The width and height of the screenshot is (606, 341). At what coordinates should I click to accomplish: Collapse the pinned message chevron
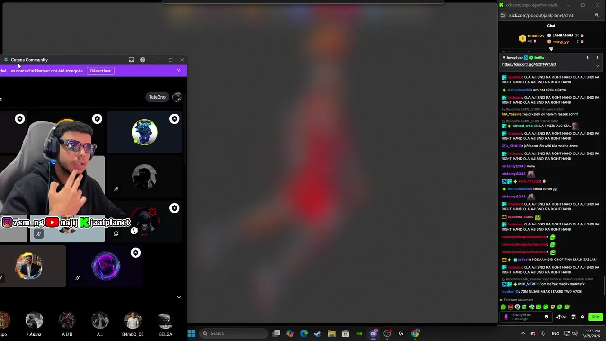[597, 66]
